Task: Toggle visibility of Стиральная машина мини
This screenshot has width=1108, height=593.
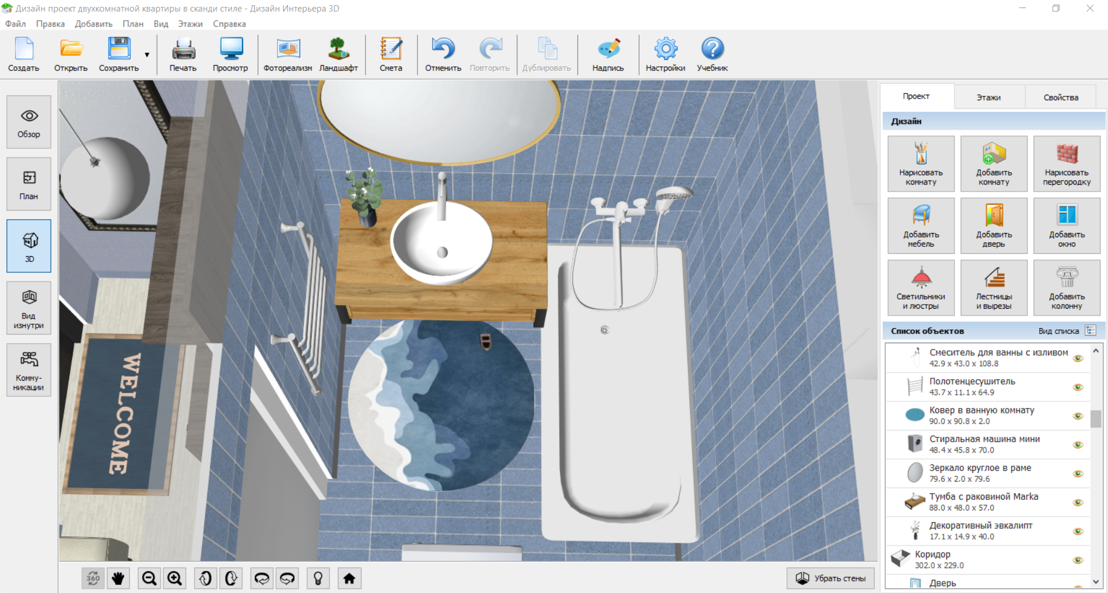Action: point(1078,445)
